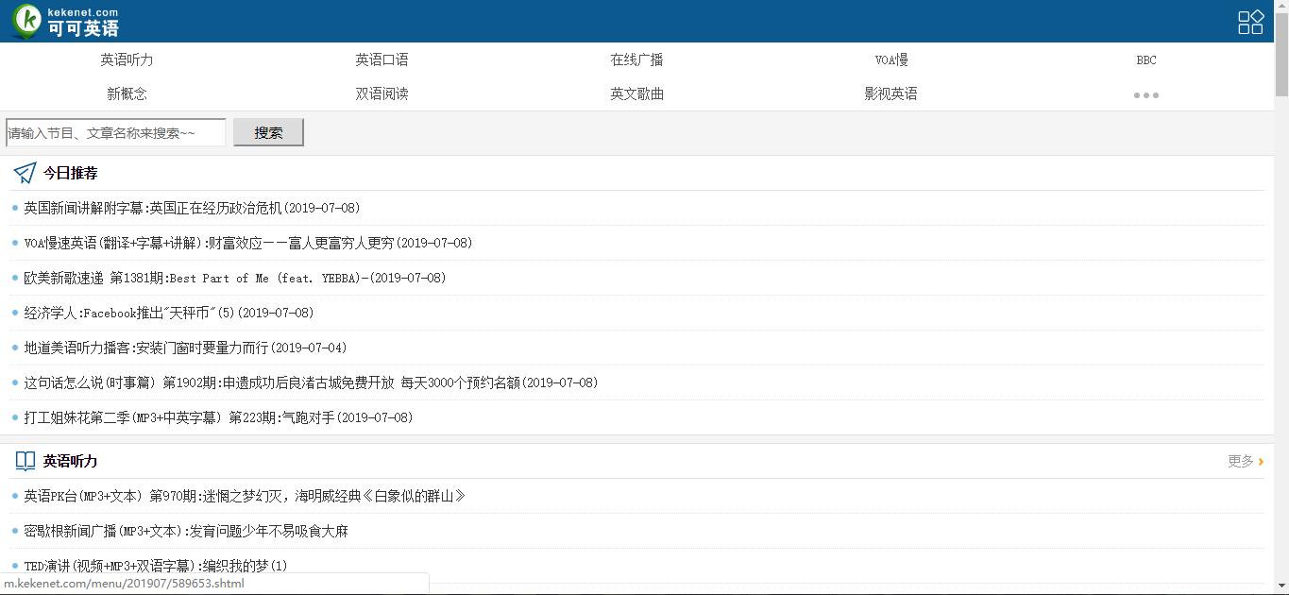Click the open book icon beside 英语听力
This screenshot has width=1289, height=595.
[24, 460]
